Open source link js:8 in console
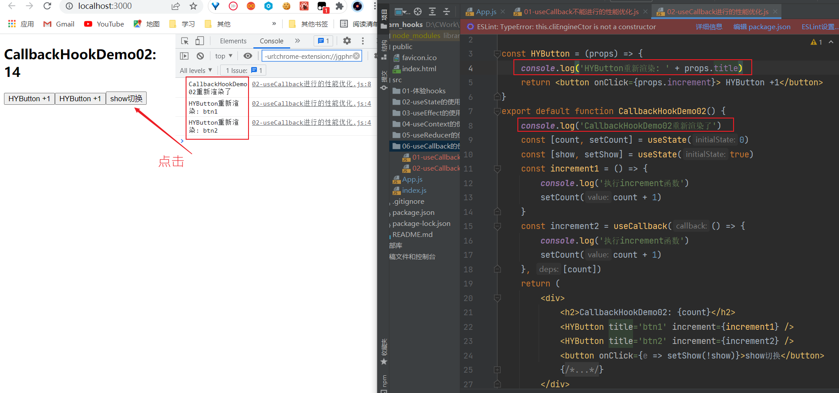The width and height of the screenshot is (839, 393). coord(311,84)
